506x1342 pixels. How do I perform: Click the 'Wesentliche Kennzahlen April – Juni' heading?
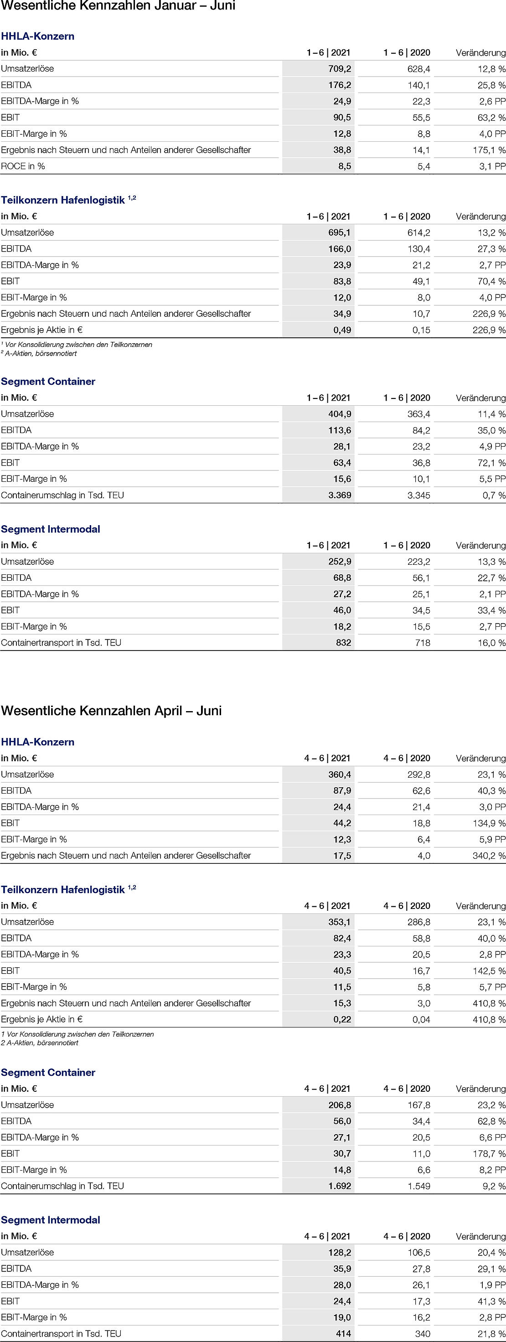click(112, 711)
